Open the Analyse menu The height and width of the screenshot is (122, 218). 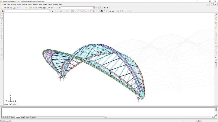tap(24, 4)
